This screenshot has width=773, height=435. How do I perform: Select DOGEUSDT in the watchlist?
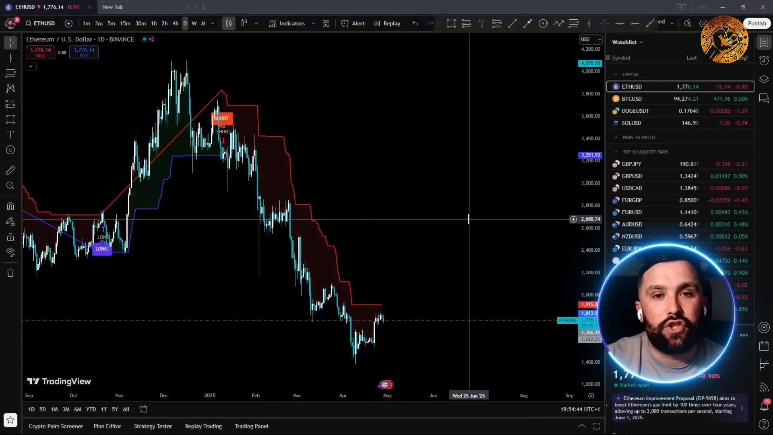pos(680,111)
